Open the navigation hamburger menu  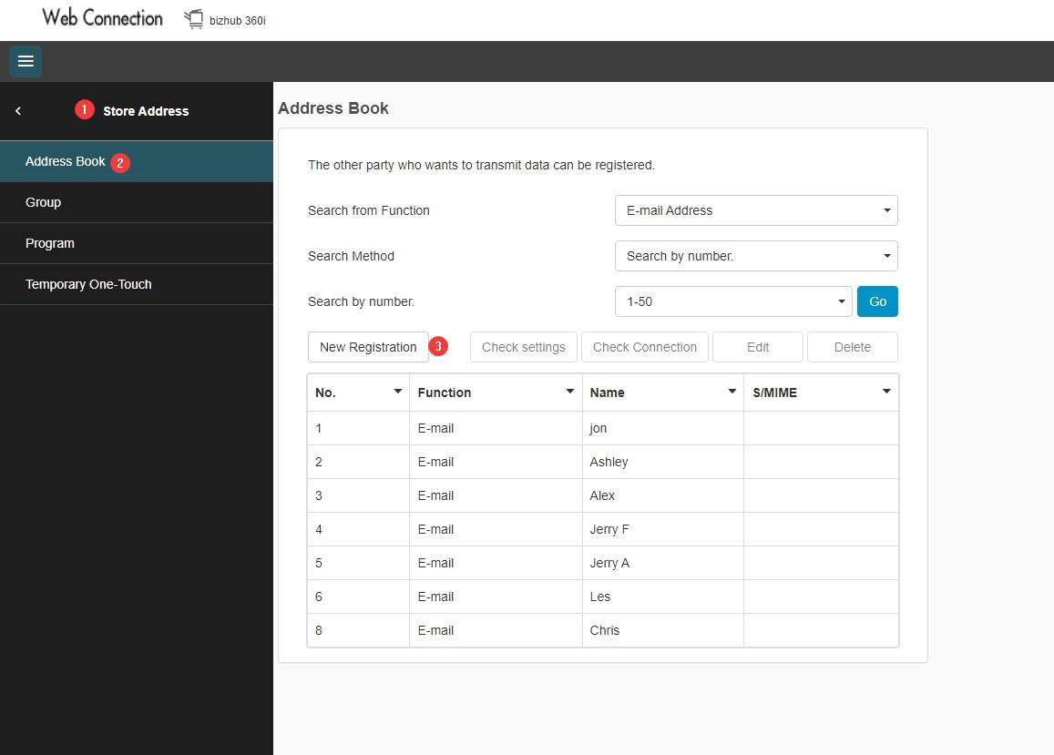tap(25, 61)
